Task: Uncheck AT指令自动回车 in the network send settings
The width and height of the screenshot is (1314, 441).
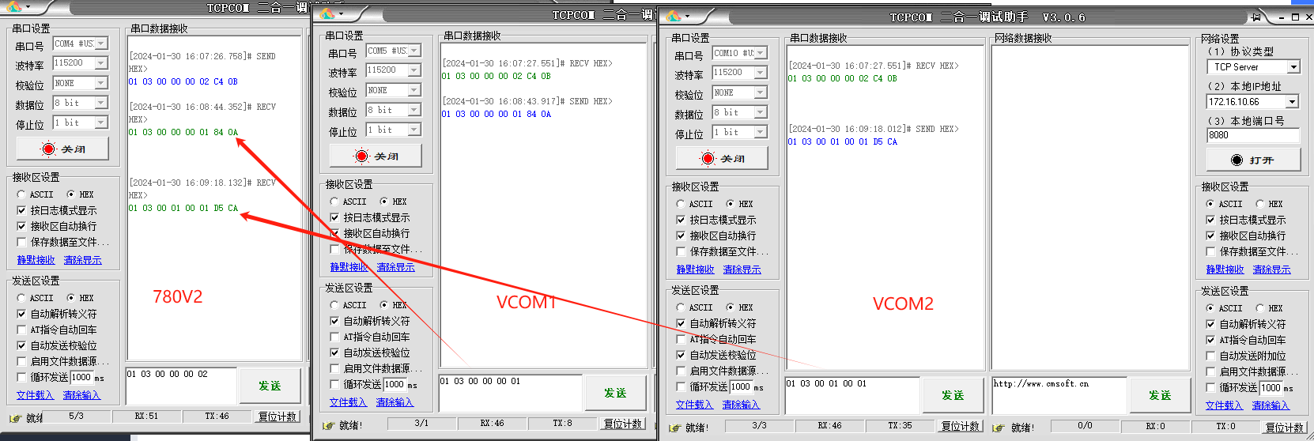Action: tap(1210, 340)
